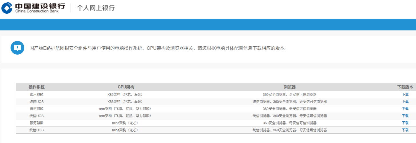Click browser list in 银河麒麟 X86架构 row
416x143 pixels.
(290, 95)
